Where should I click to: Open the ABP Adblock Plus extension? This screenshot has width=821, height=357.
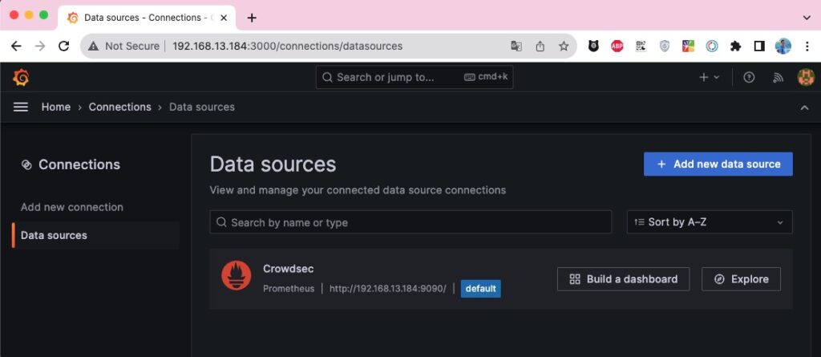pyautogui.click(x=617, y=47)
